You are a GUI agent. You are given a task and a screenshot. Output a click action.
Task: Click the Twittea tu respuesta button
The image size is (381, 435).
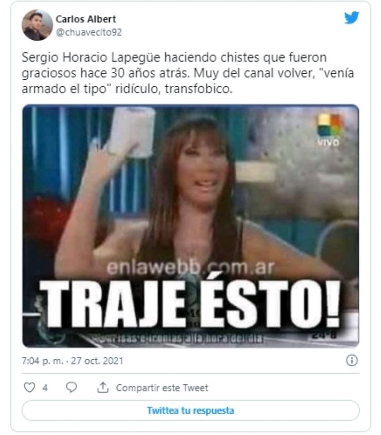[x=190, y=410]
